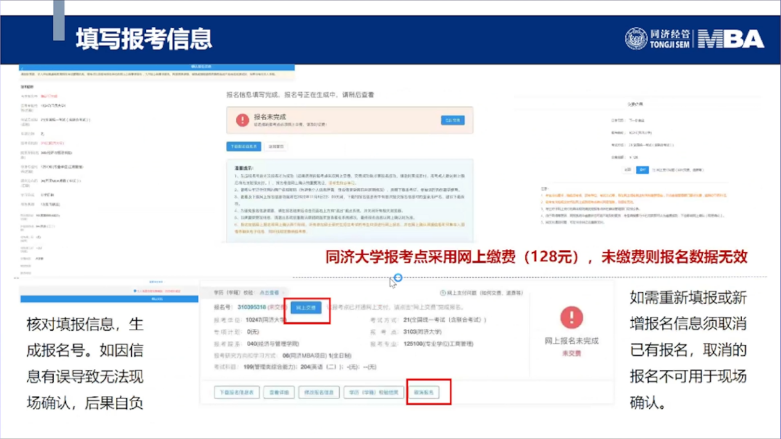Screen dimensions: 781x439
Task: Open 查看详细 for the registration record
Action: point(278,392)
